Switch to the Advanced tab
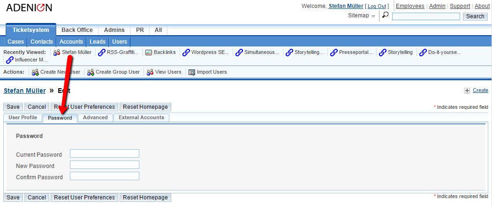This screenshot has height=206, width=492. 95,118
